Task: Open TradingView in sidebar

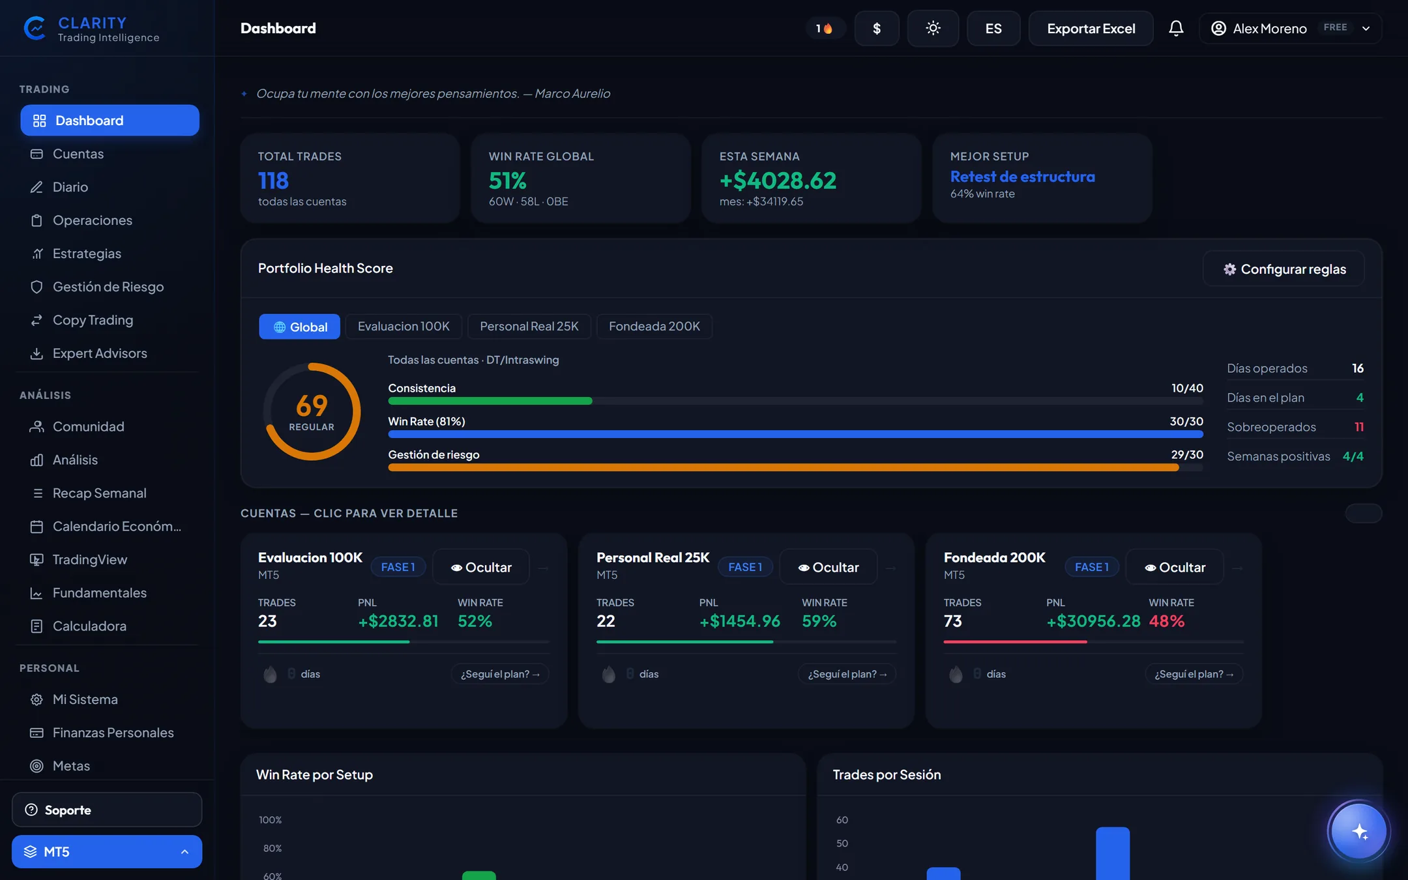Action: (110, 559)
